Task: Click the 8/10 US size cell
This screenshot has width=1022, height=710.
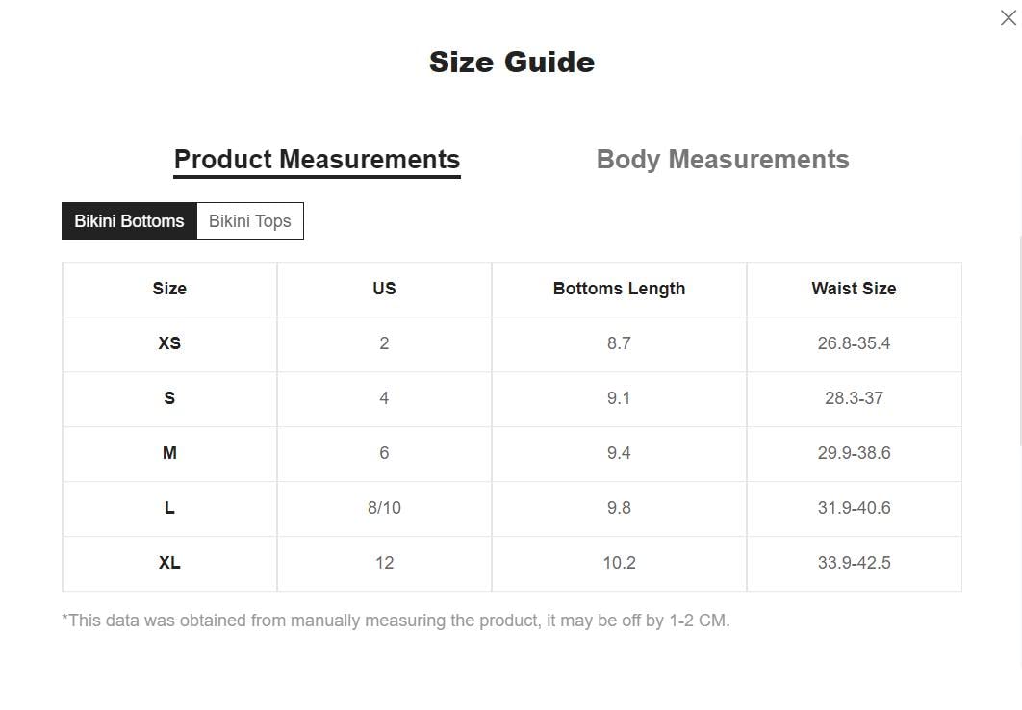Action: [x=384, y=508]
